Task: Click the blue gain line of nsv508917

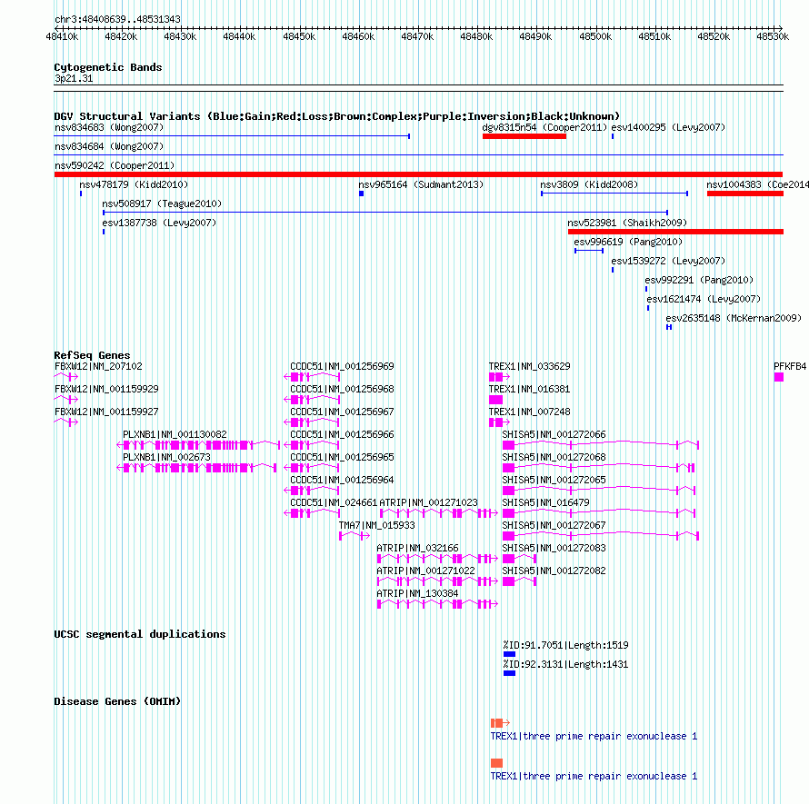Action: [x=385, y=213]
